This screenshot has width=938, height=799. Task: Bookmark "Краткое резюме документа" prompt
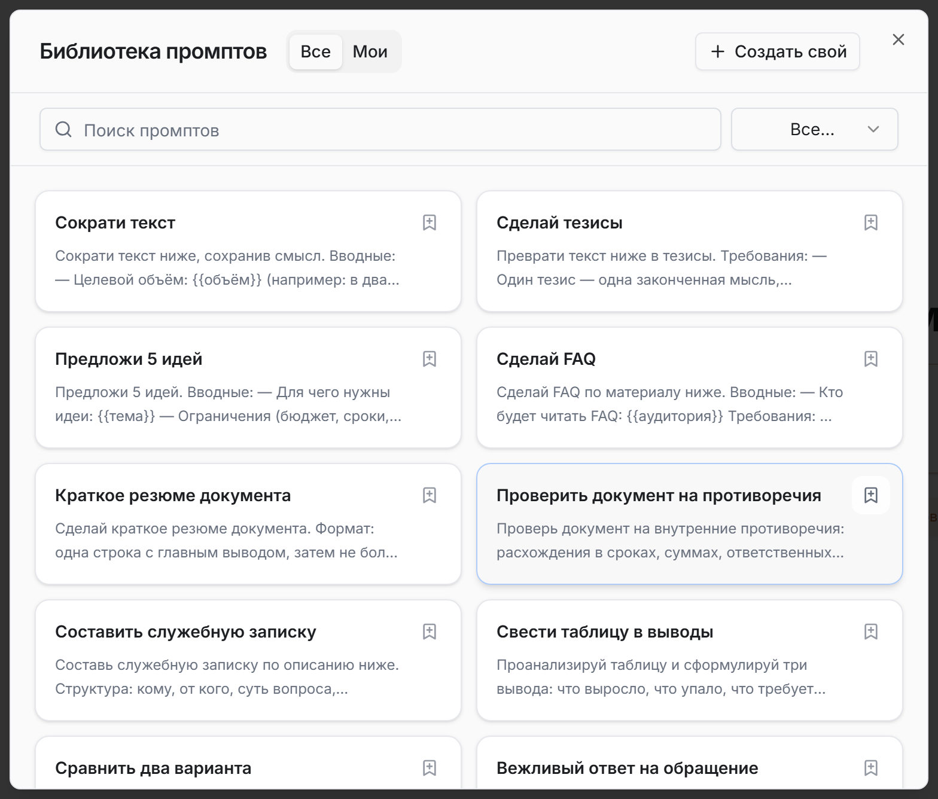pos(430,495)
